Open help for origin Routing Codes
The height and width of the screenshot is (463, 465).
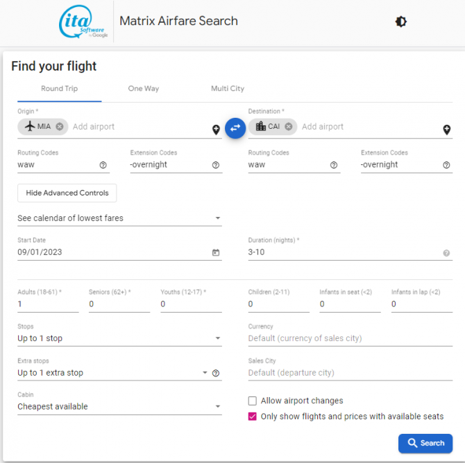(x=103, y=165)
